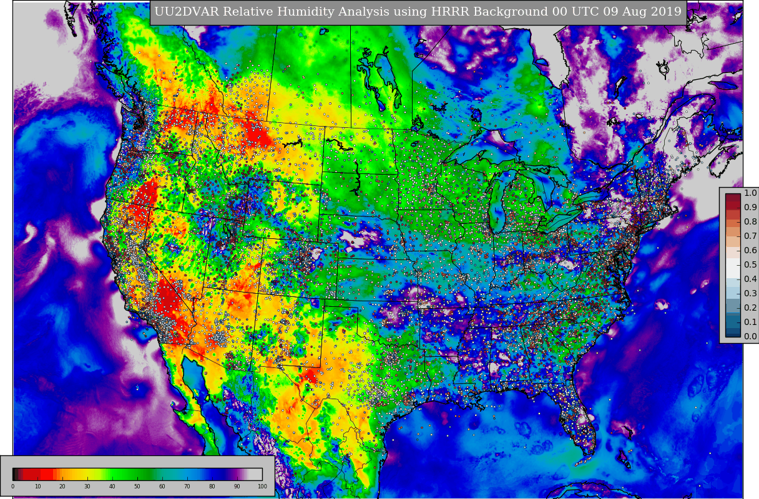Click the 0.8 label on the vertical colorbar
759x499 pixels.
pyautogui.click(x=750, y=222)
